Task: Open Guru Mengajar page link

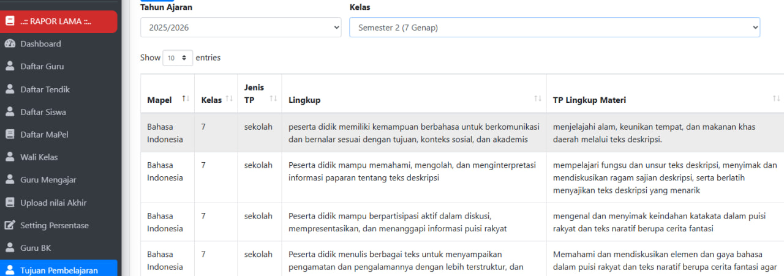Action: (x=59, y=180)
